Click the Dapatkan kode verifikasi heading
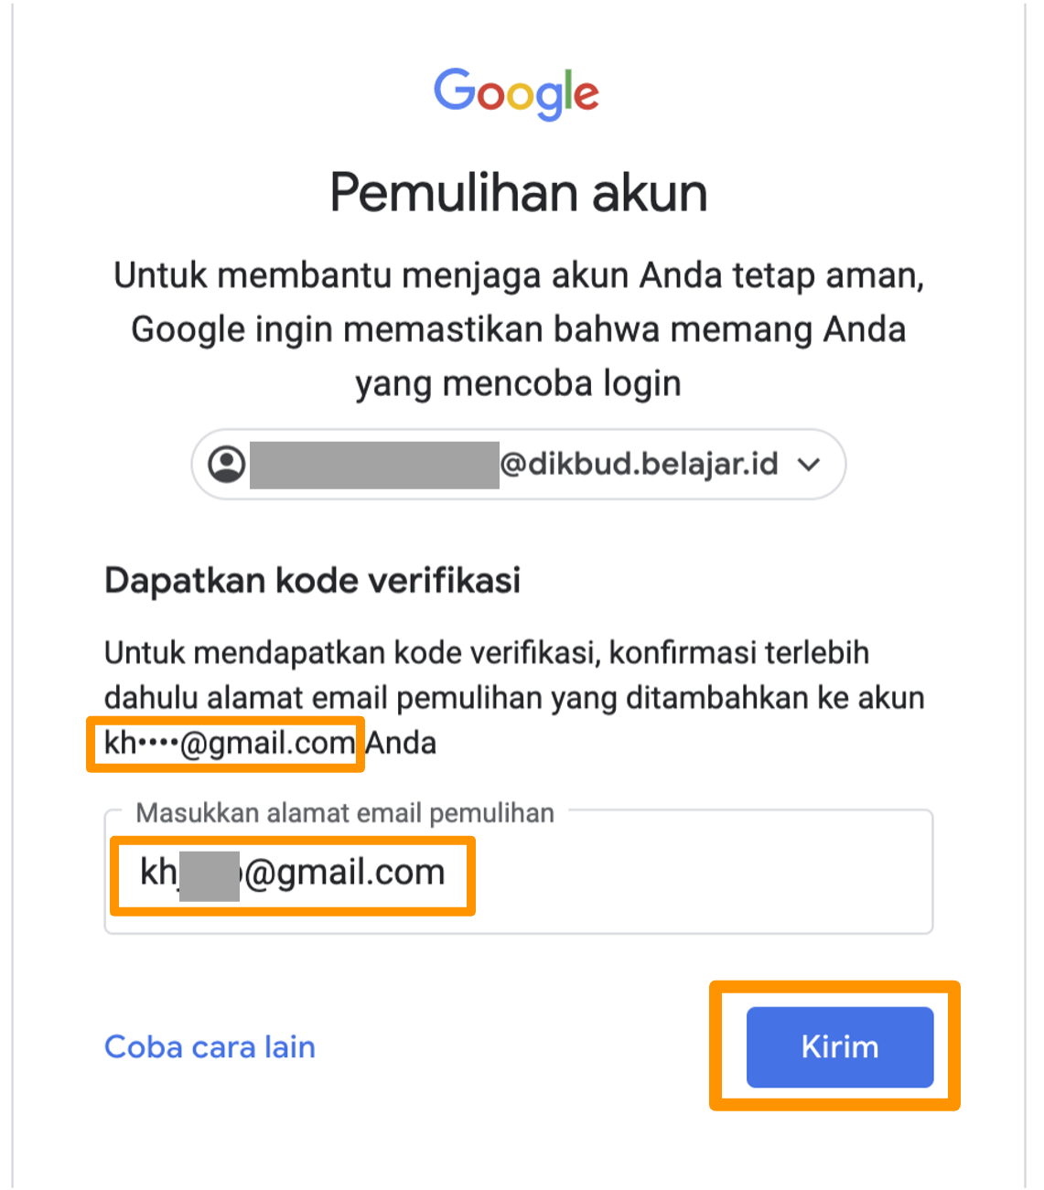Image resolution: width=1044 pixels, height=1190 pixels. pyautogui.click(x=313, y=580)
